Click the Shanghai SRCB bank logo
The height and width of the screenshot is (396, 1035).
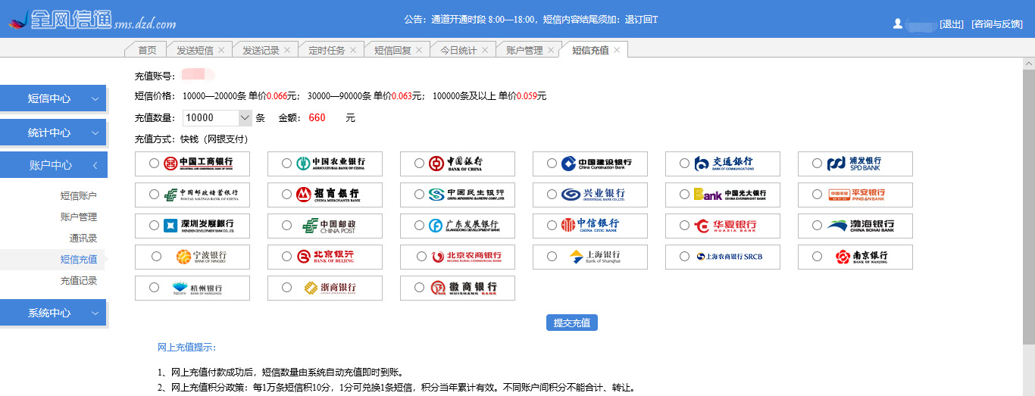pyautogui.click(x=729, y=257)
